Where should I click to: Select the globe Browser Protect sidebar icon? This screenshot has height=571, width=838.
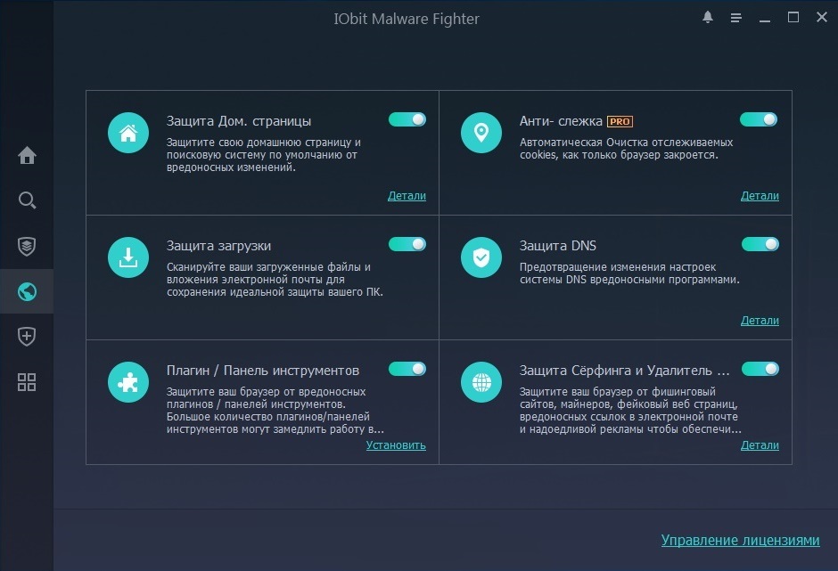(27, 291)
